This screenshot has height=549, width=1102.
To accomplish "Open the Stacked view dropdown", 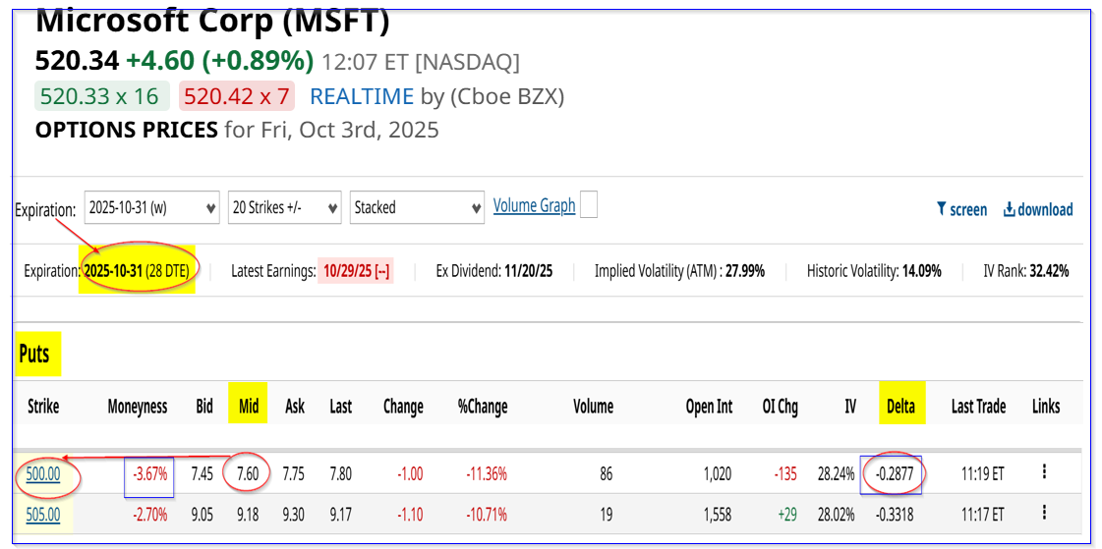I will 417,208.
